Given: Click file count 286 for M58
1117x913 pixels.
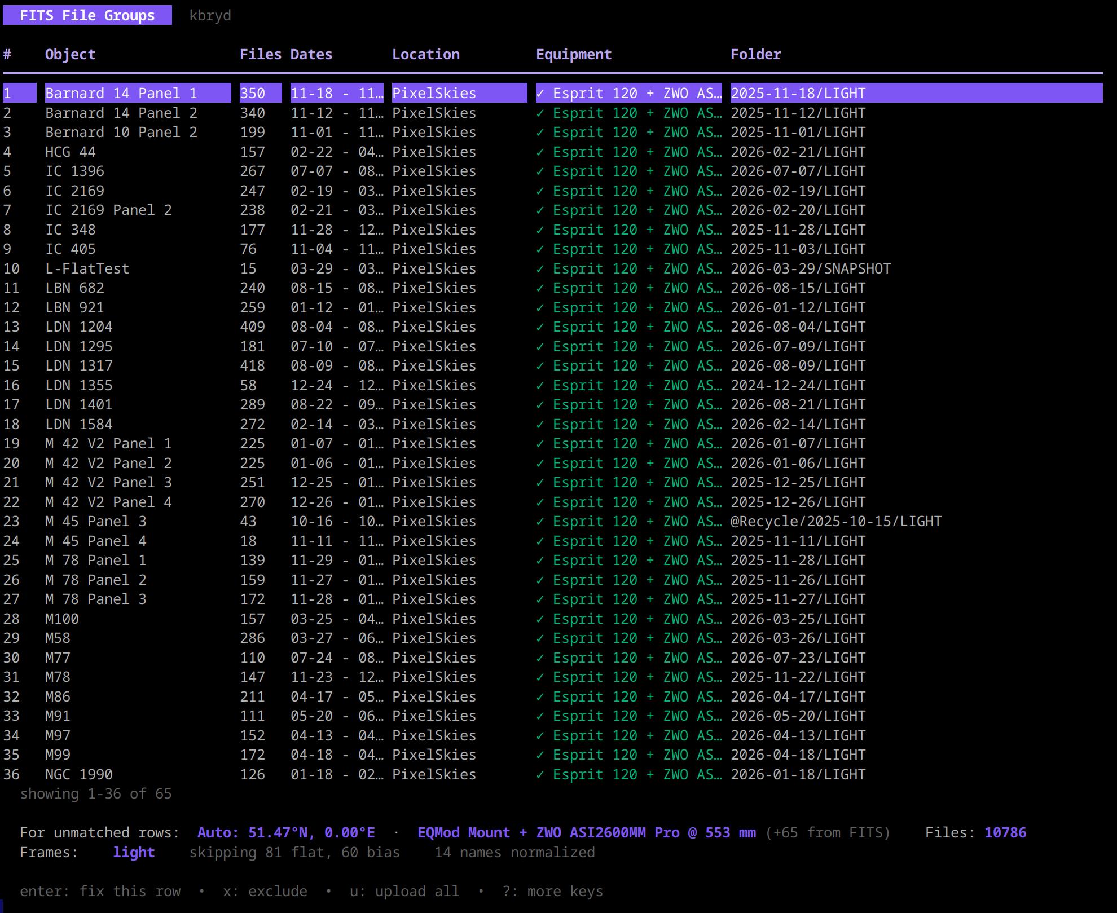Looking at the screenshot, I should point(252,638).
